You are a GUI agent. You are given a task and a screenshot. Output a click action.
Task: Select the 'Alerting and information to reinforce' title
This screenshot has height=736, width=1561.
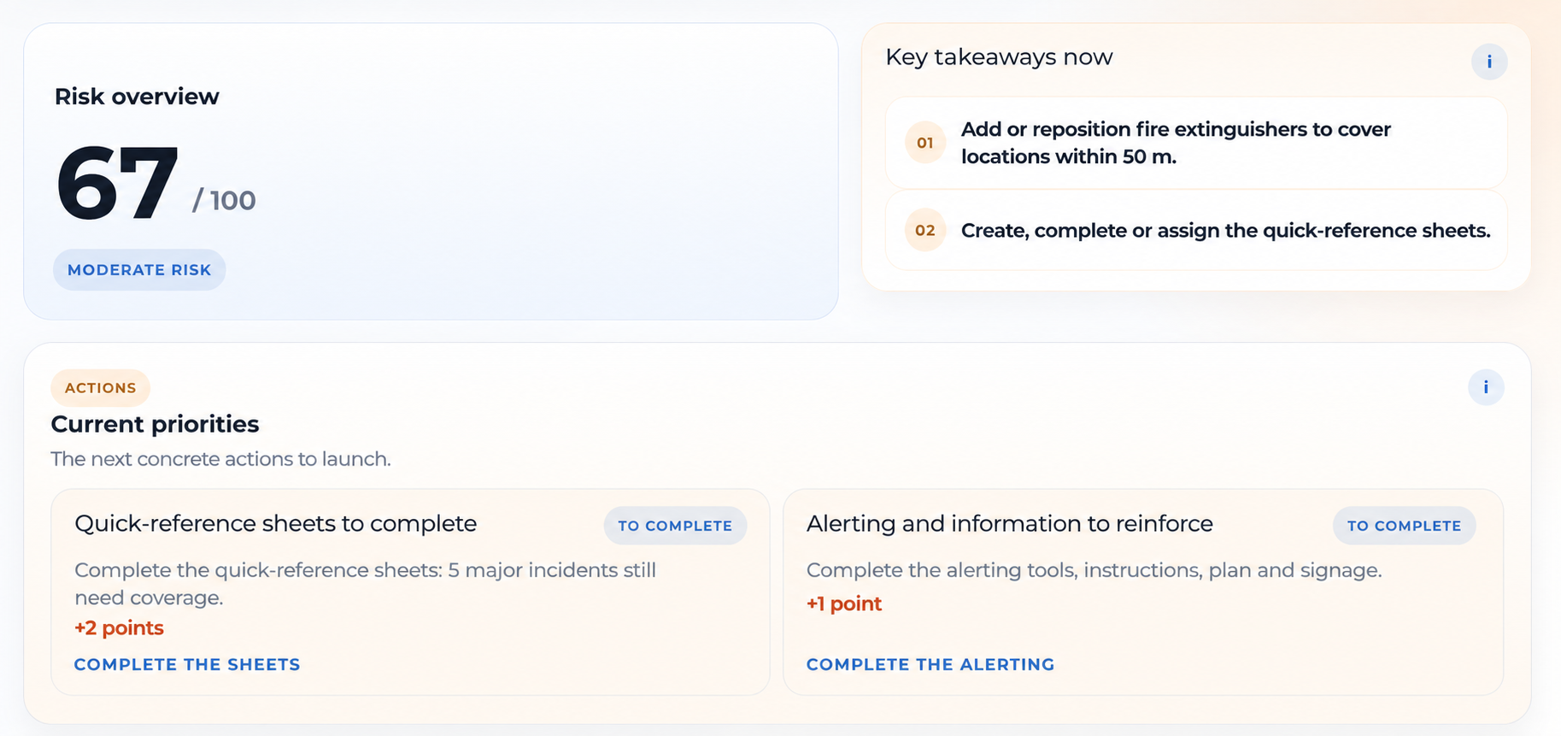click(1010, 523)
